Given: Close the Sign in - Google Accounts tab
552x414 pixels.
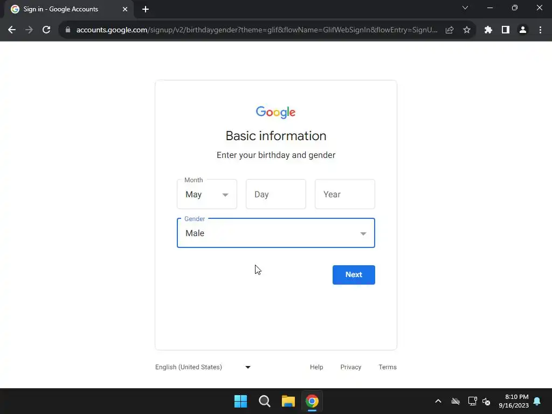Looking at the screenshot, I should point(125,9).
